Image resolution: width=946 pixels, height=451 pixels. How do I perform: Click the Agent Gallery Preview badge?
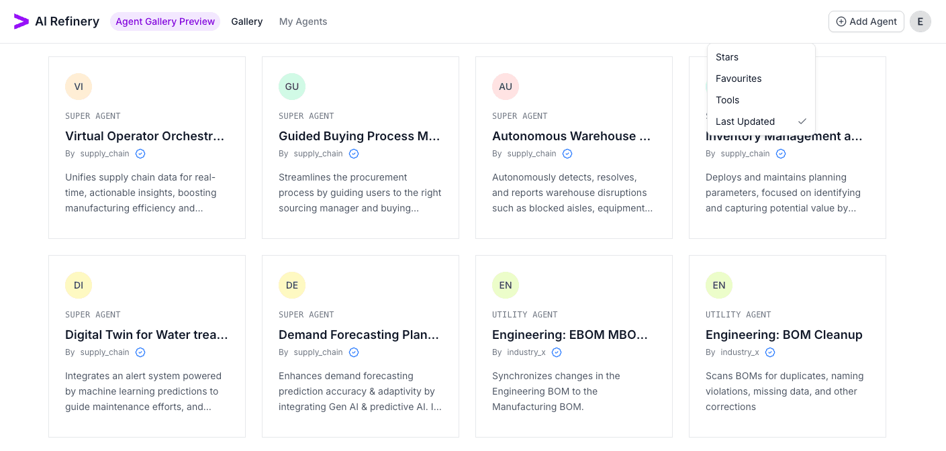(x=165, y=21)
